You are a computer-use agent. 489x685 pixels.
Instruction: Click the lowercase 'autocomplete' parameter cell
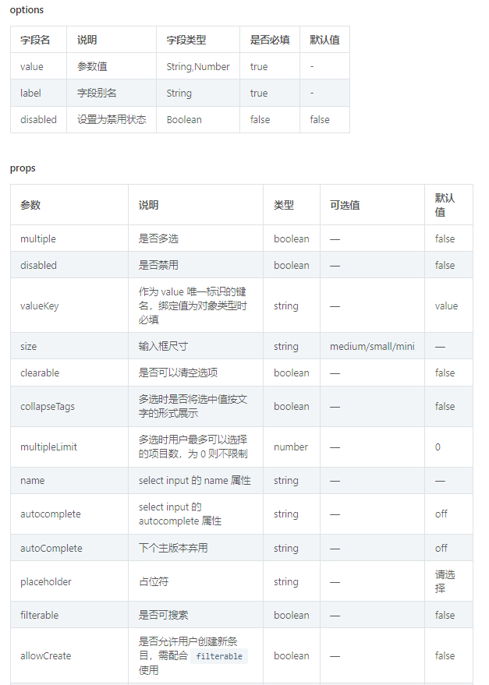(x=69, y=514)
